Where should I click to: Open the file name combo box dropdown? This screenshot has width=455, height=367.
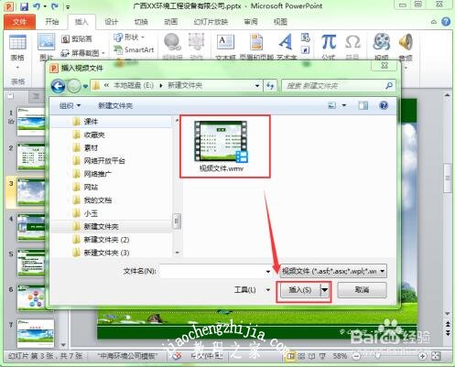tap(268, 271)
